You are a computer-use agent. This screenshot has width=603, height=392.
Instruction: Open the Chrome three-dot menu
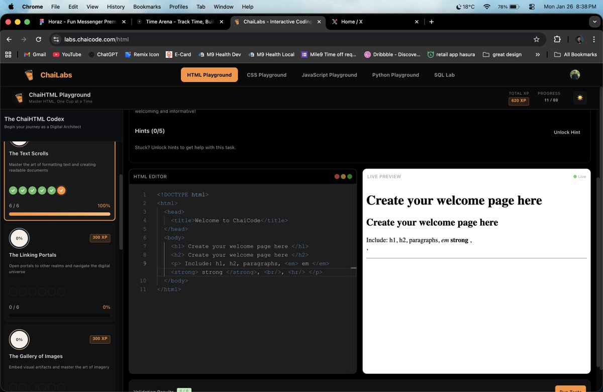point(593,39)
